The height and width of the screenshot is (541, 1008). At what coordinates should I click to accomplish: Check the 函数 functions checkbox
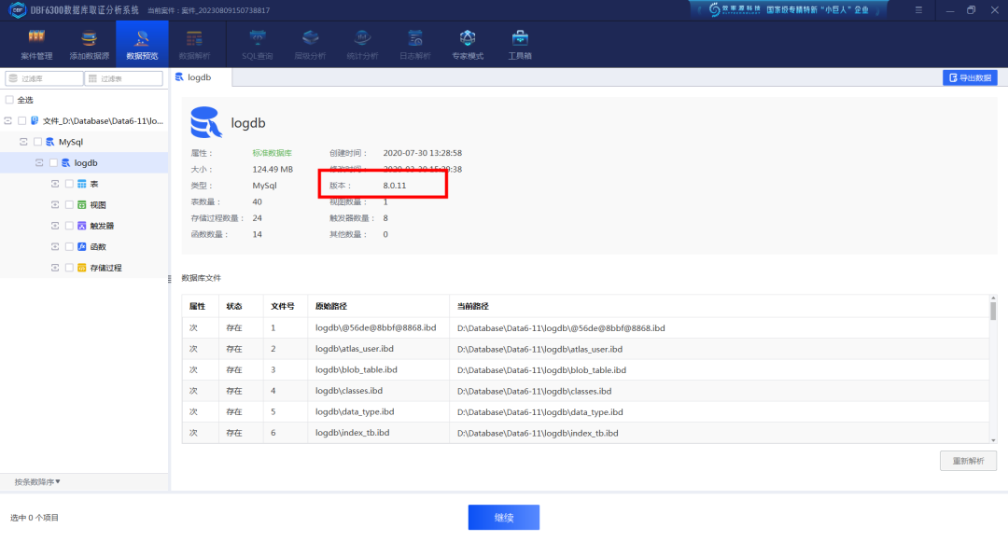pos(69,247)
